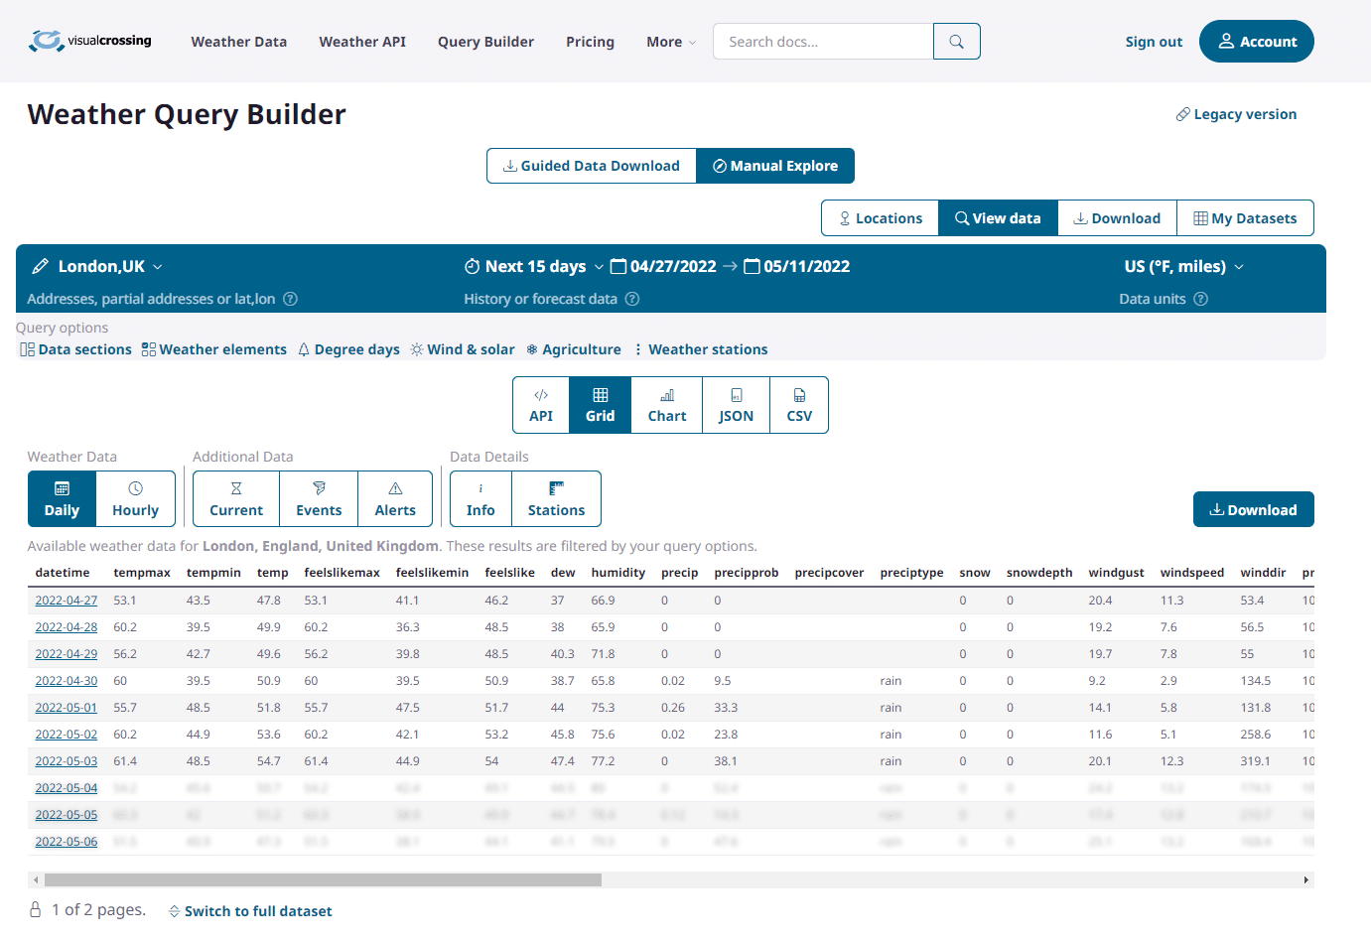
Task: Click the pencil icon next to London,UK
Action: [41, 266]
